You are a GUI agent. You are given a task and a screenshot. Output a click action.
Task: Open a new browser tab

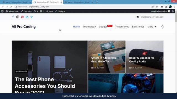pos(97,2)
